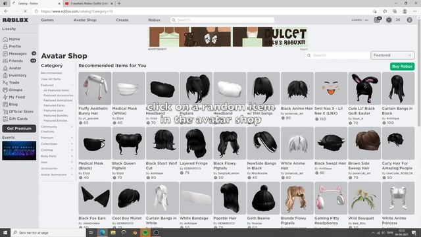The image size is (421, 237).
Task: Select View All Items category link
Action: [x=51, y=79]
